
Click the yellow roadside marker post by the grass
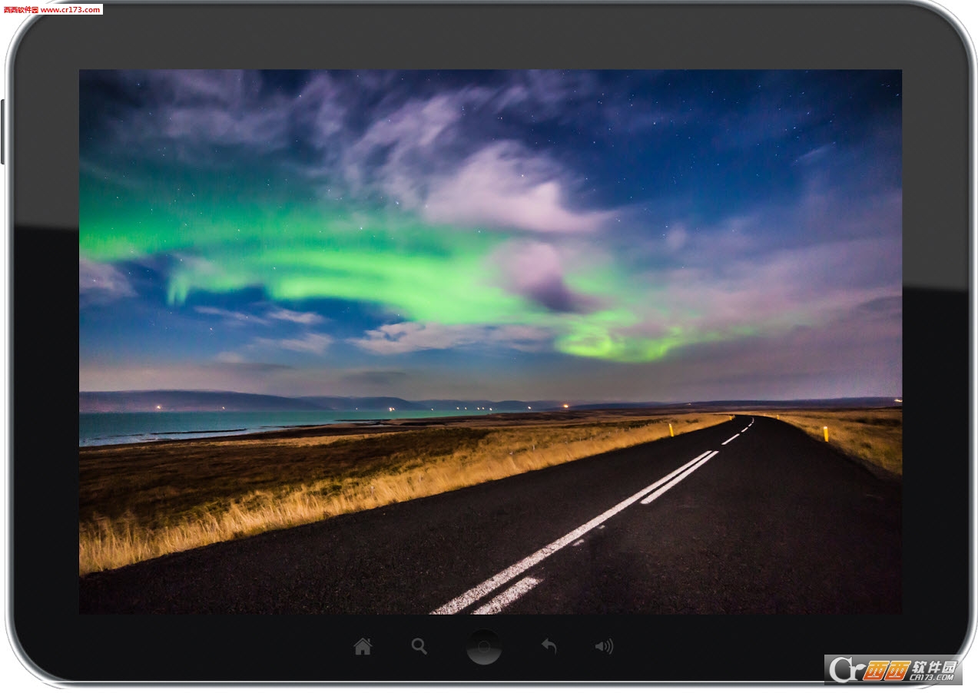pos(826,434)
